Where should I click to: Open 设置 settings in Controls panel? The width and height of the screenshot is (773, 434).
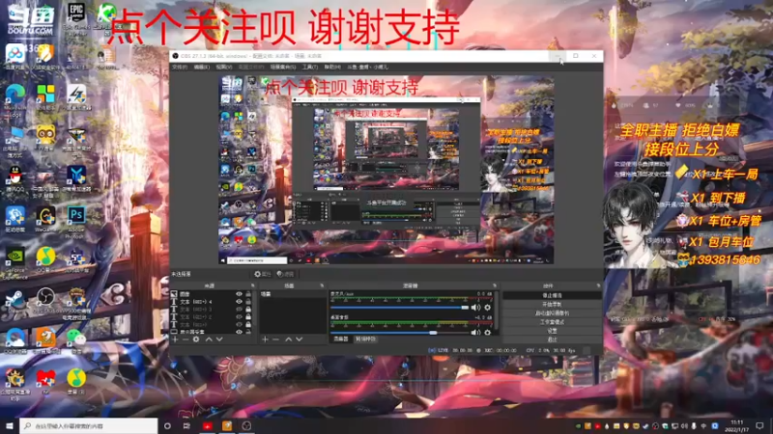click(x=552, y=331)
